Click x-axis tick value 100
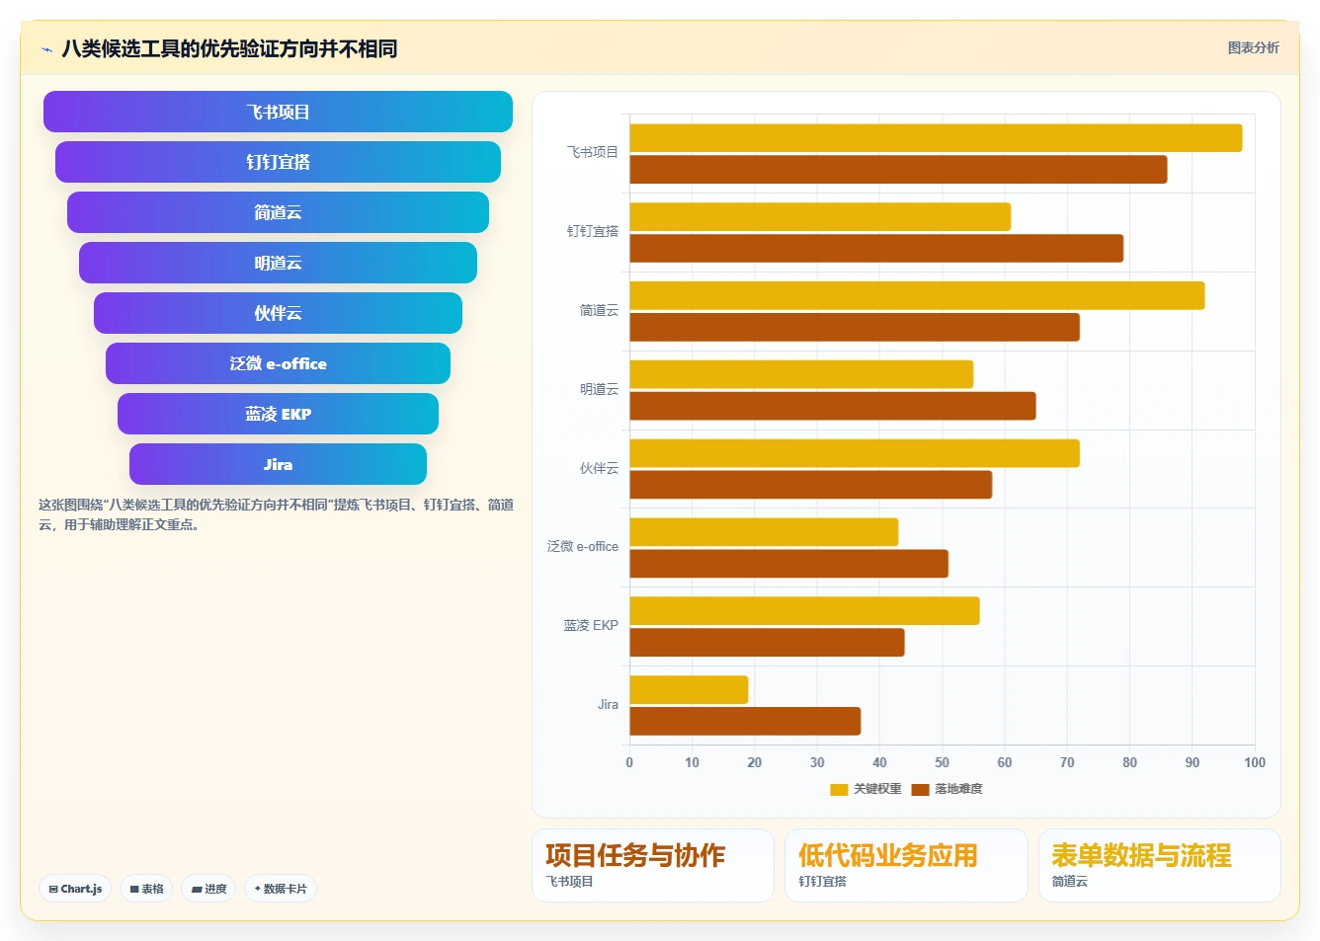This screenshot has height=941, width=1320. coord(1255,762)
